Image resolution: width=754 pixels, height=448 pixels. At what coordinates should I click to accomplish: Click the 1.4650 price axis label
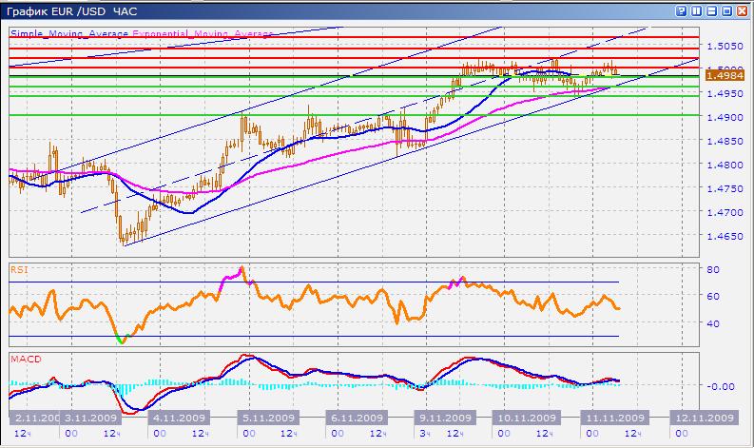point(718,236)
